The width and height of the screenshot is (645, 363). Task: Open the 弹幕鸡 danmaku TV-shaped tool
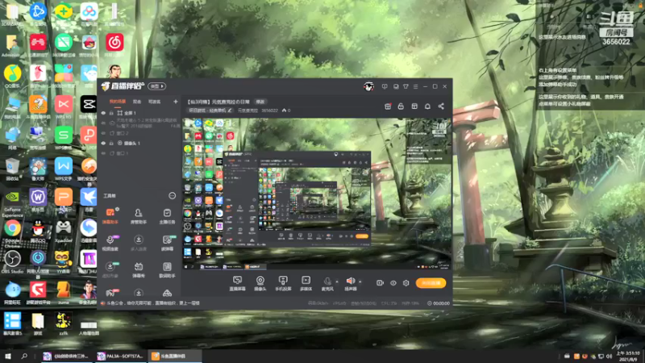[x=138, y=269]
